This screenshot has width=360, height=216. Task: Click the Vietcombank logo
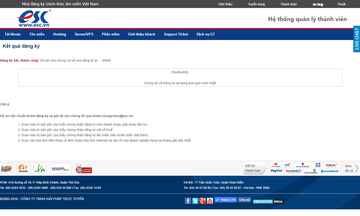tap(311, 171)
